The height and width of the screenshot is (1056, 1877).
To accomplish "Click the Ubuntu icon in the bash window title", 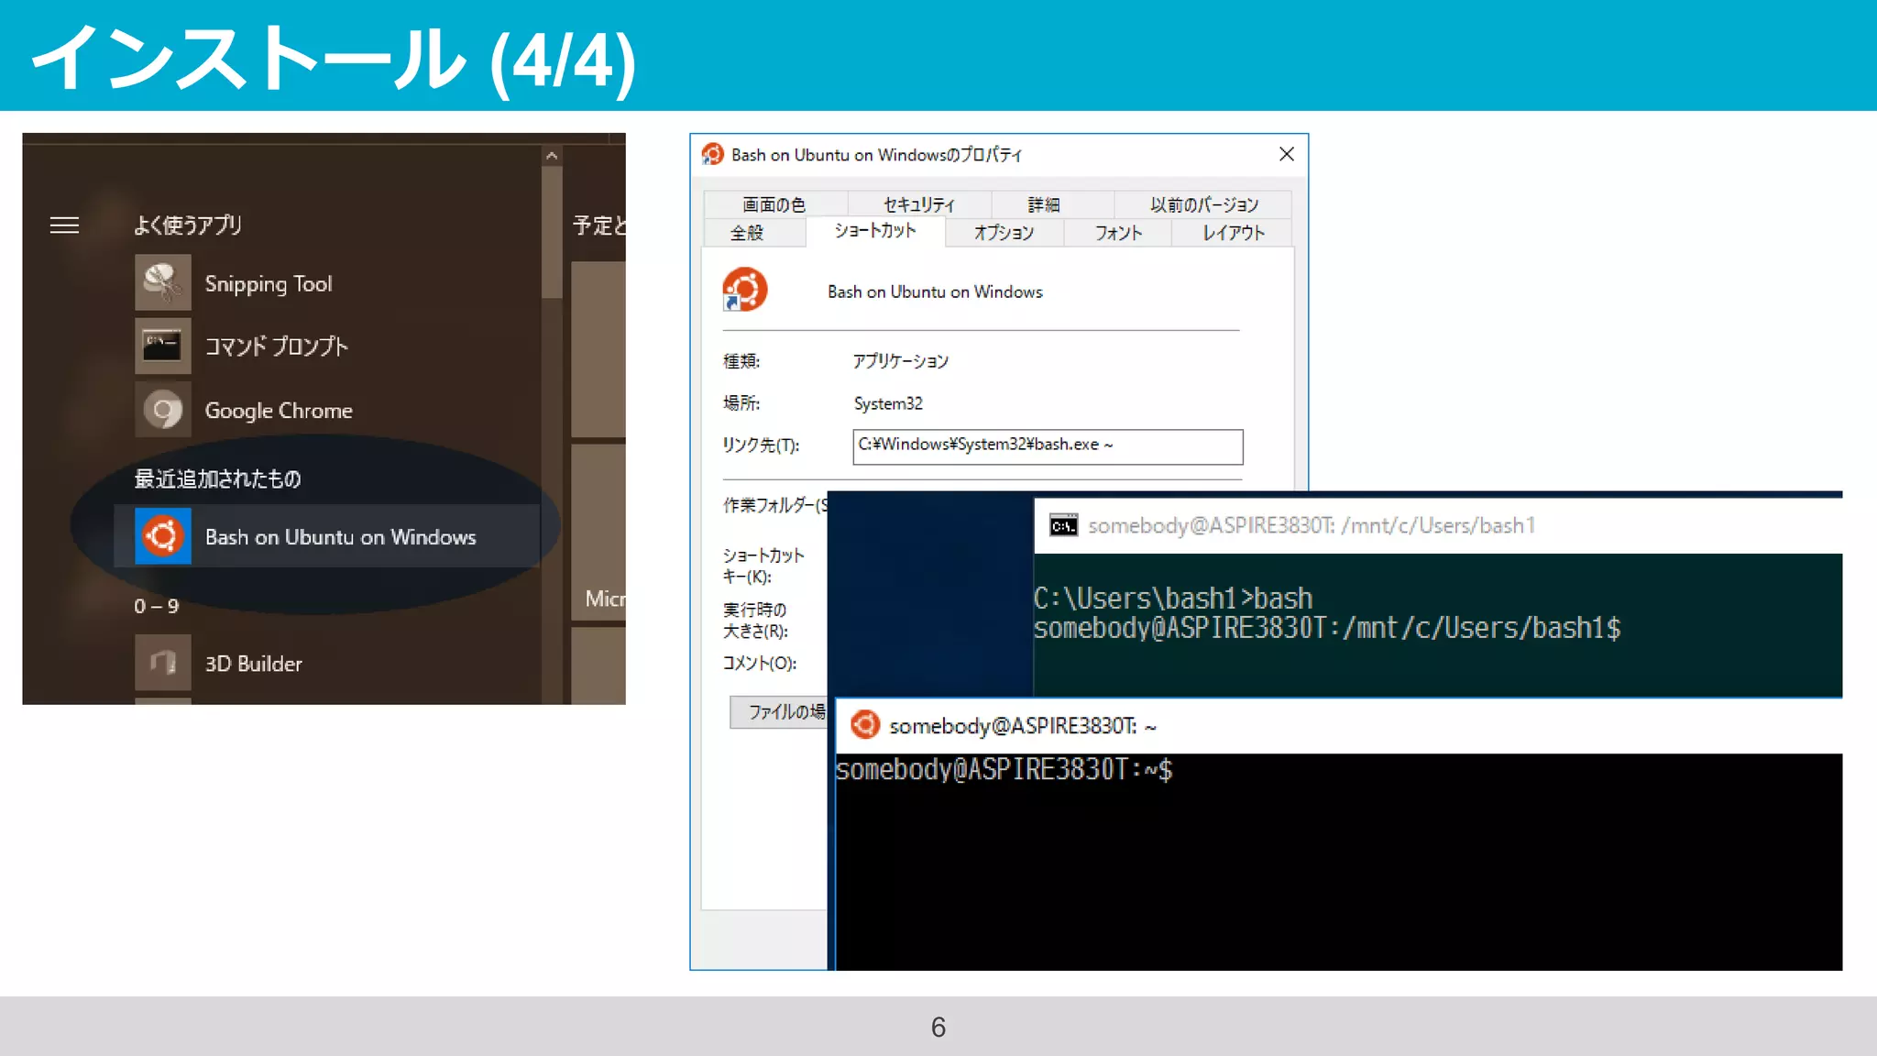I will 864,725.
